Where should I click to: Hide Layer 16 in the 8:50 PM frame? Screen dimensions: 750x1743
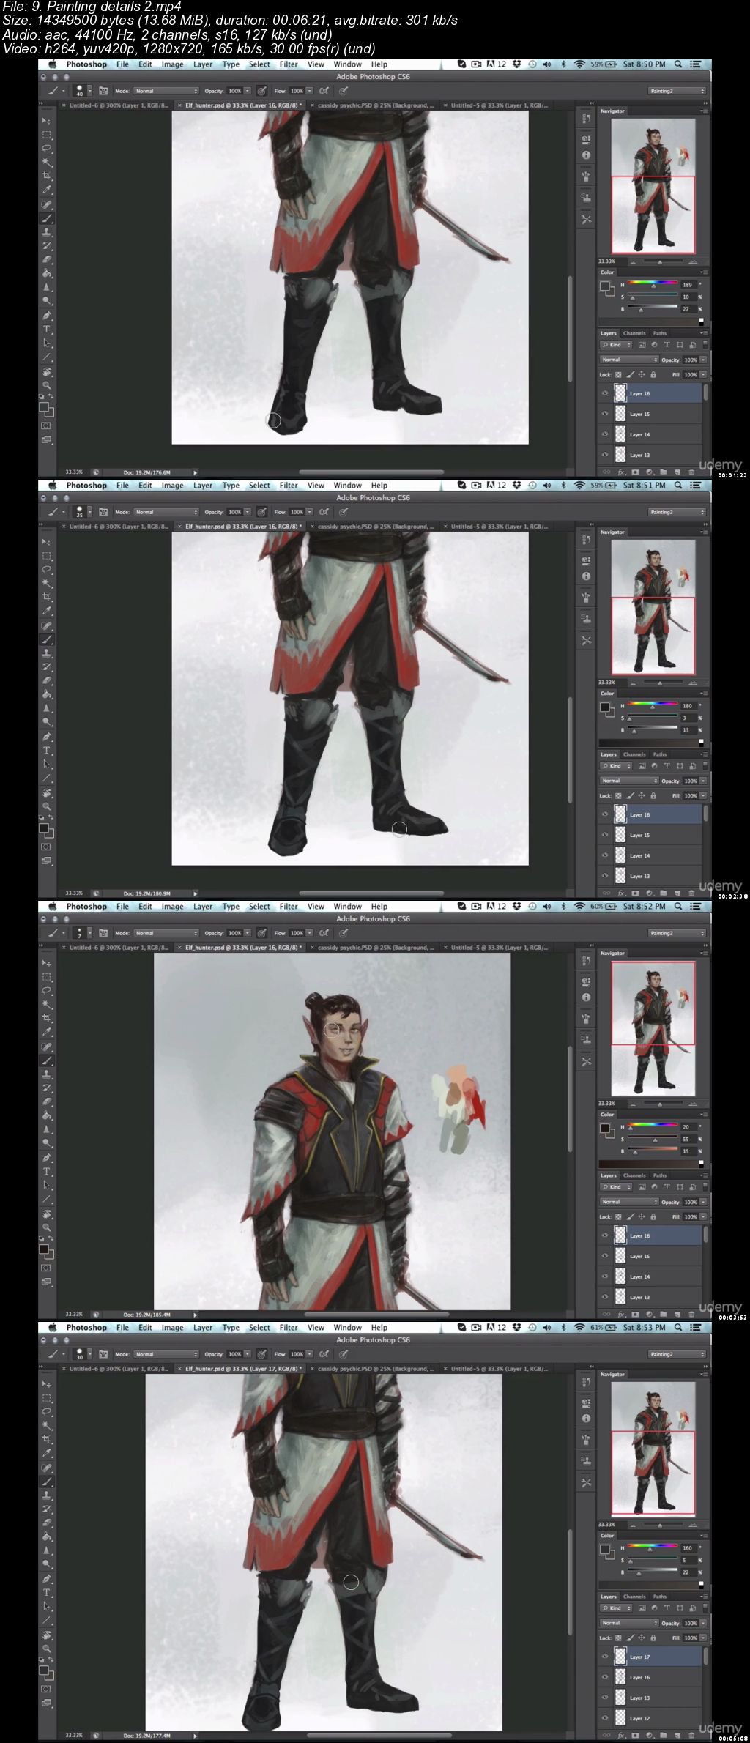(605, 393)
